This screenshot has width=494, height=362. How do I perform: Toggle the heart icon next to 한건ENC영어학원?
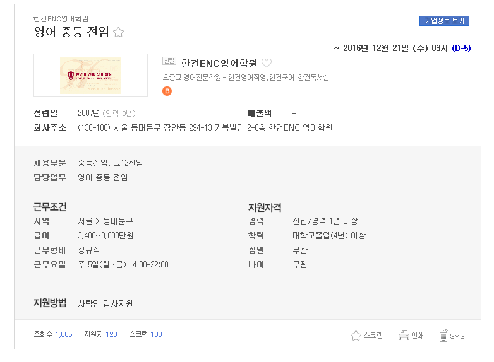tap(267, 63)
